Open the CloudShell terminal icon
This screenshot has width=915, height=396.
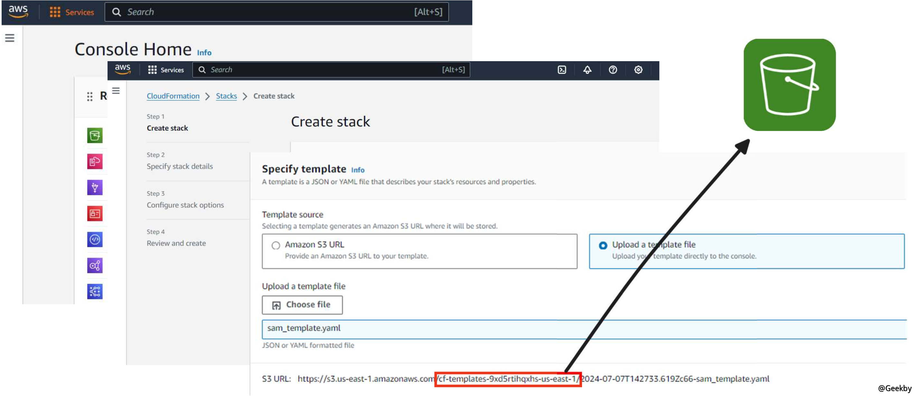[561, 70]
